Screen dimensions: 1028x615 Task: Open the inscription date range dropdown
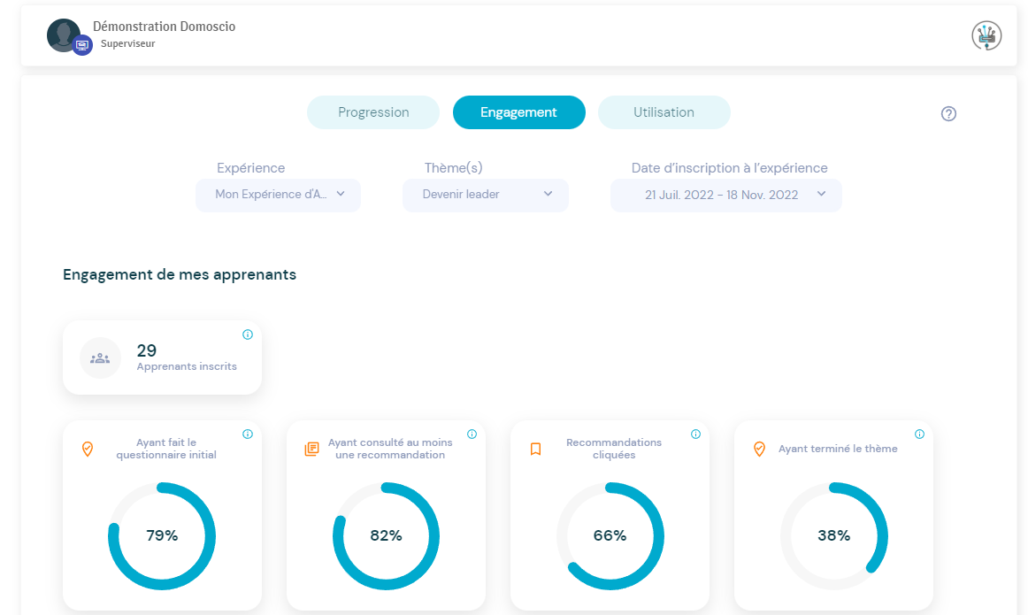coord(725,195)
